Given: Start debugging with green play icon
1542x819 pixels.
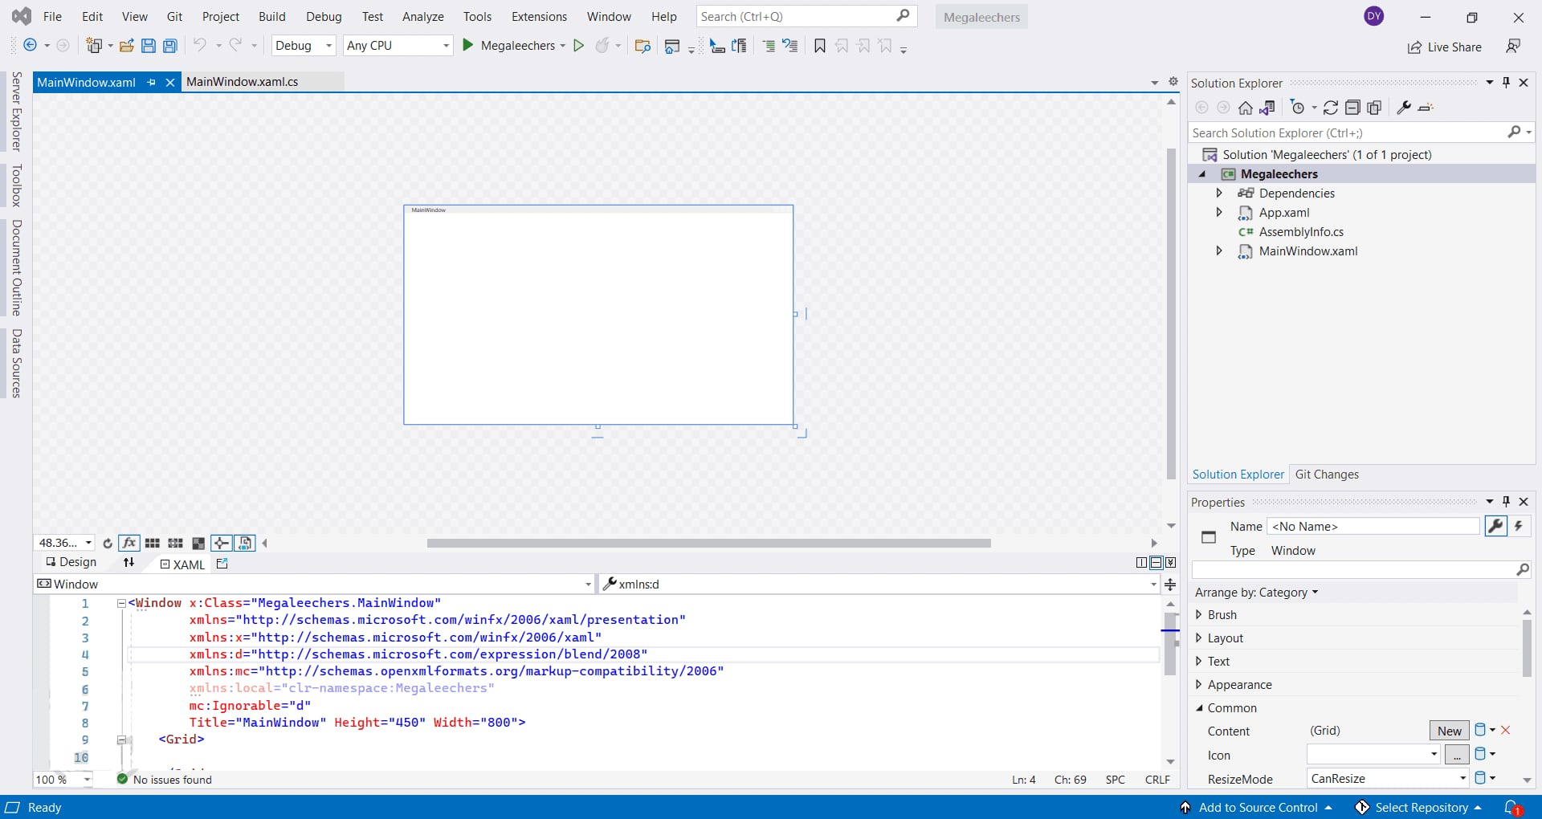Looking at the screenshot, I should click(x=468, y=45).
